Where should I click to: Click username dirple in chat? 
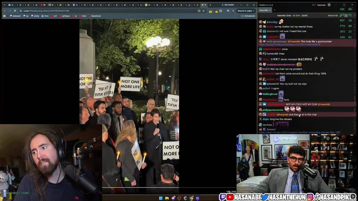pos(266,119)
